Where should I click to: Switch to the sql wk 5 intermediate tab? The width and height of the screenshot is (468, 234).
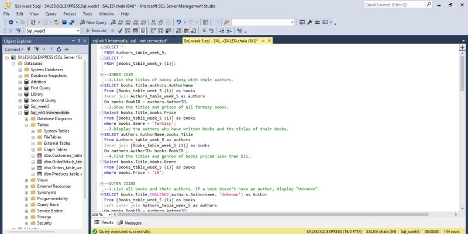(x=130, y=41)
